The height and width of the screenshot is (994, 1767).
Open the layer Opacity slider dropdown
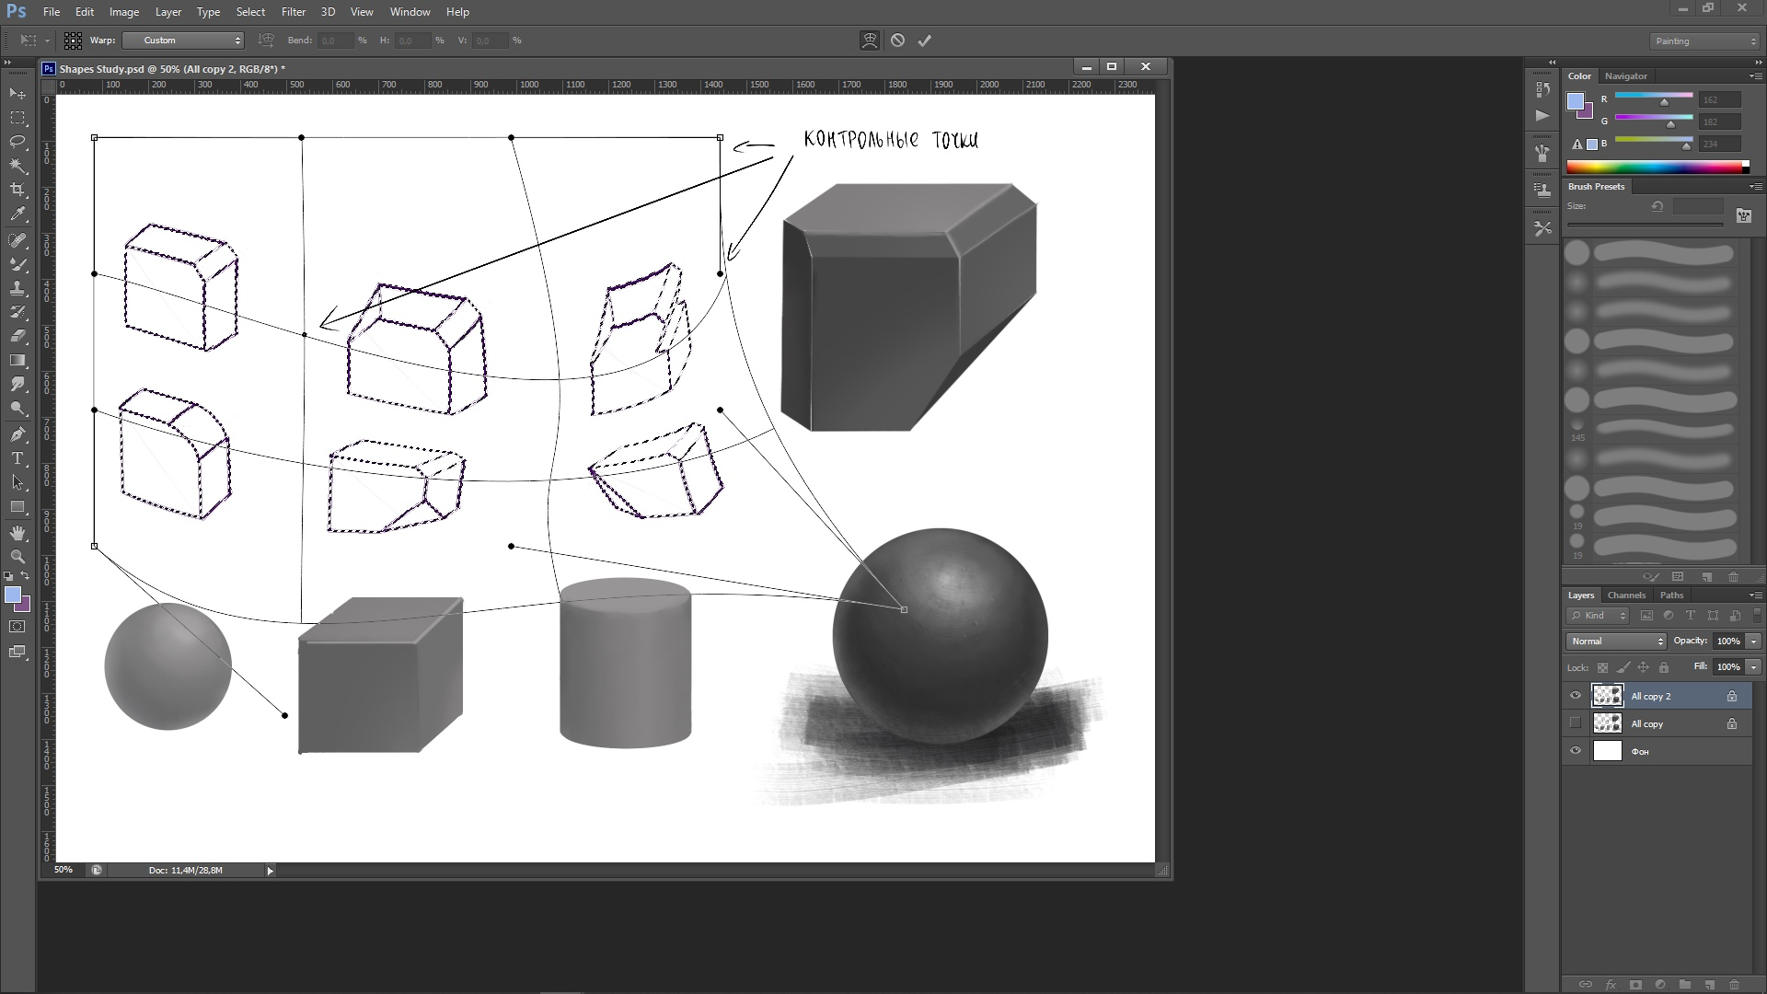click(x=1753, y=641)
